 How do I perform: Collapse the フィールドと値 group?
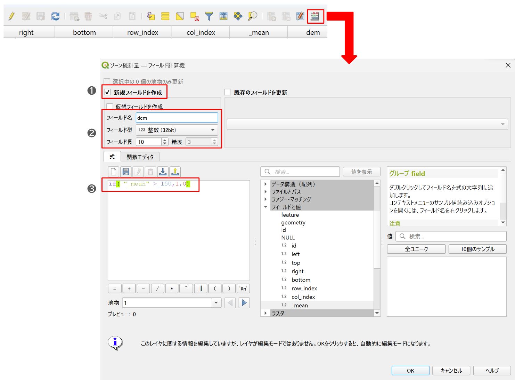point(265,207)
